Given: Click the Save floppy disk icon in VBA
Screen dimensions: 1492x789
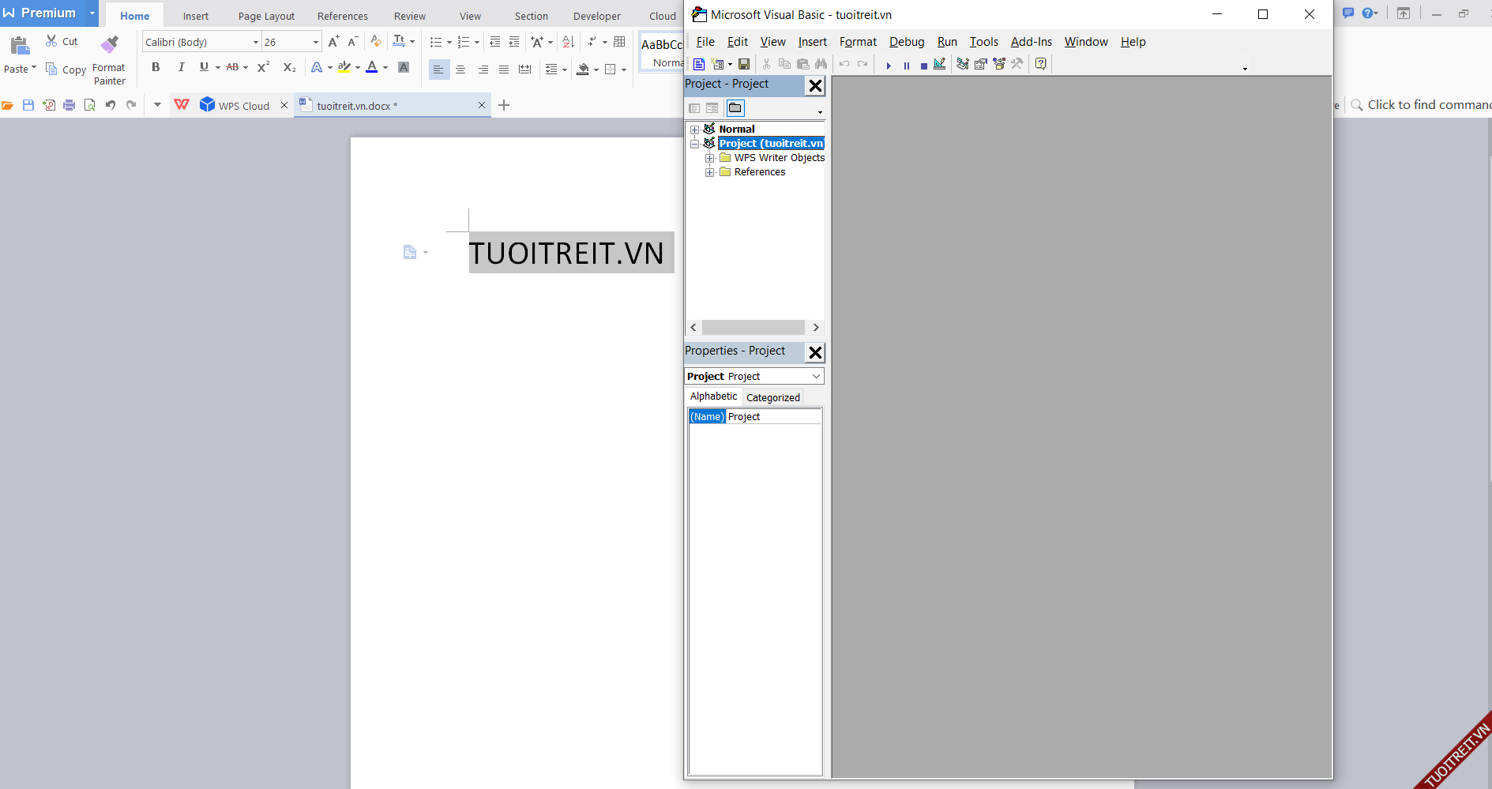Looking at the screenshot, I should click(x=744, y=64).
